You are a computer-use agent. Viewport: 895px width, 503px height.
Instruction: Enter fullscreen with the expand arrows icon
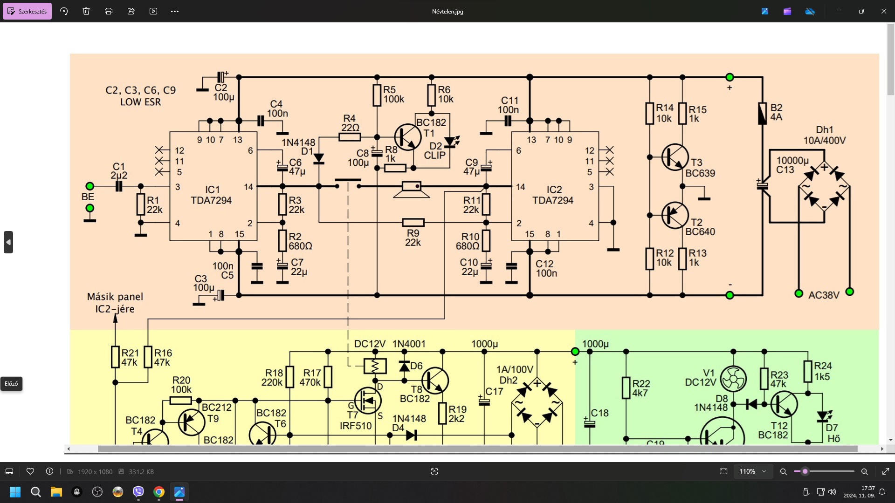pos(886,471)
